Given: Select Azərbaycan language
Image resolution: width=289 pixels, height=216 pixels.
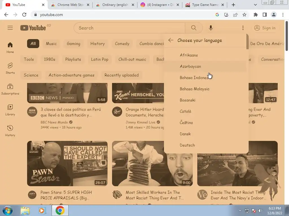Looking at the screenshot, I should click(x=205, y=66).
